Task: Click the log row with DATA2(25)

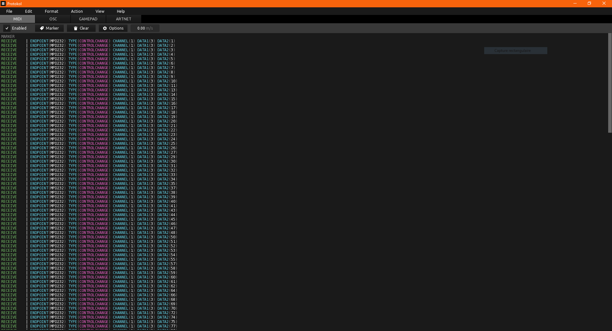Action: point(89,144)
